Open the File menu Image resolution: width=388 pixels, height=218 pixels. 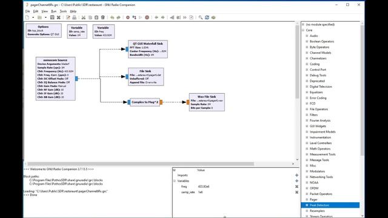[x=27, y=12]
